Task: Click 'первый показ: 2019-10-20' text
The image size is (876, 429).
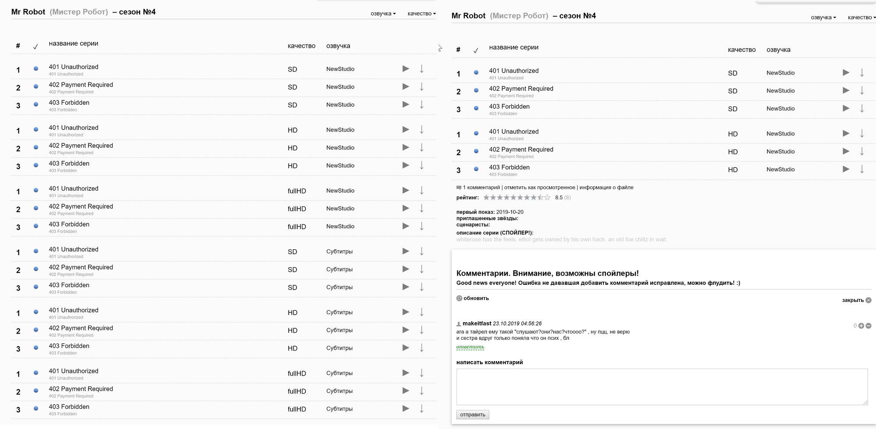Action: pos(490,212)
